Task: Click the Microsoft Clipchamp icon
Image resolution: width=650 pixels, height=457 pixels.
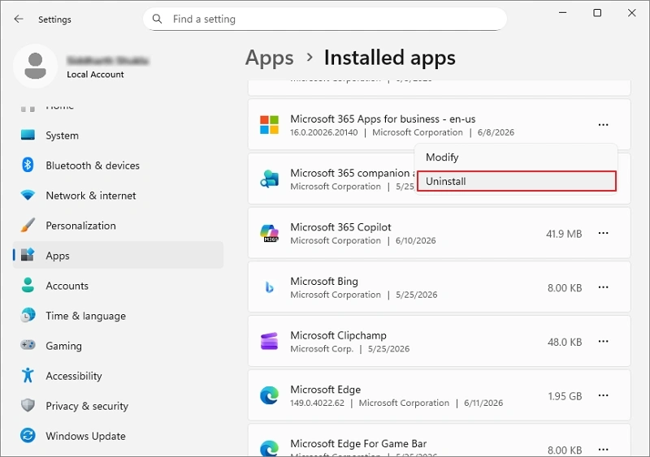Action: [x=270, y=342]
